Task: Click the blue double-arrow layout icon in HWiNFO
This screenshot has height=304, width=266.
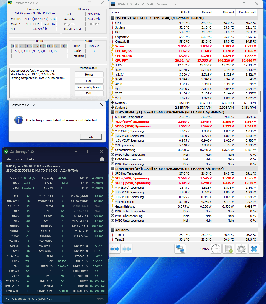Action: click(x=114, y=249)
